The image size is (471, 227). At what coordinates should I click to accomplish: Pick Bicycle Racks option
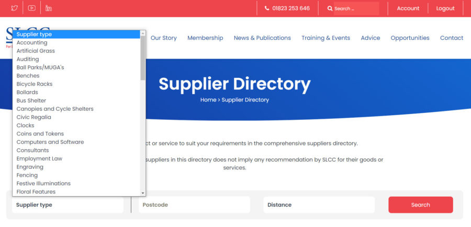click(x=76, y=84)
